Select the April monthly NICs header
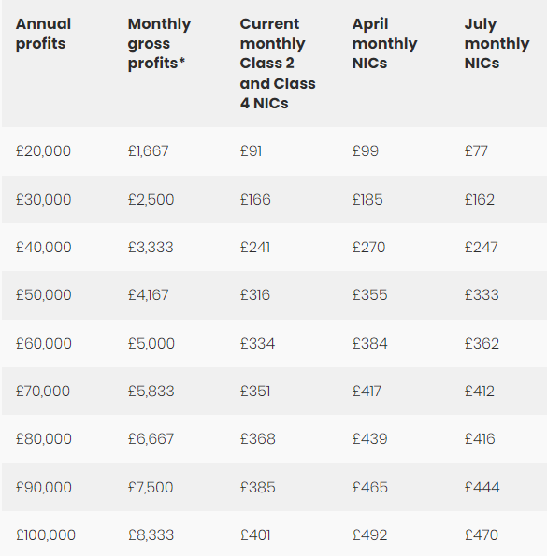Screen dimensions: 547x556 click(x=384, y=44)
